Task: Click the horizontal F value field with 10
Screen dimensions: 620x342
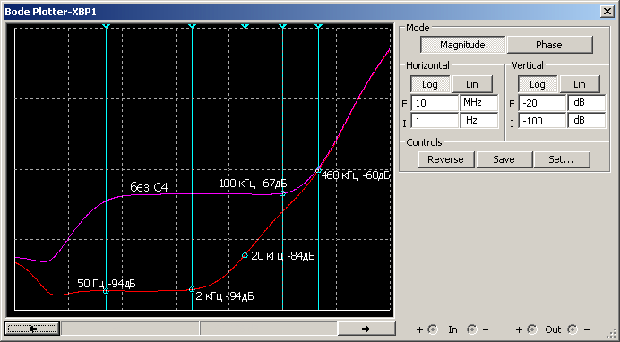Action: click(x=435, y=103)
